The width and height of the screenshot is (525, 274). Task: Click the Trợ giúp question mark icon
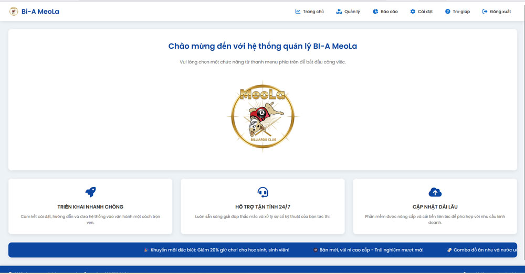[447, 12]
